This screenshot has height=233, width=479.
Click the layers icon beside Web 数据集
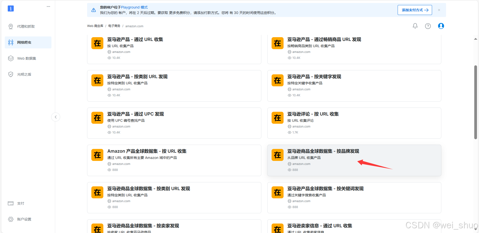click(11, 58)
